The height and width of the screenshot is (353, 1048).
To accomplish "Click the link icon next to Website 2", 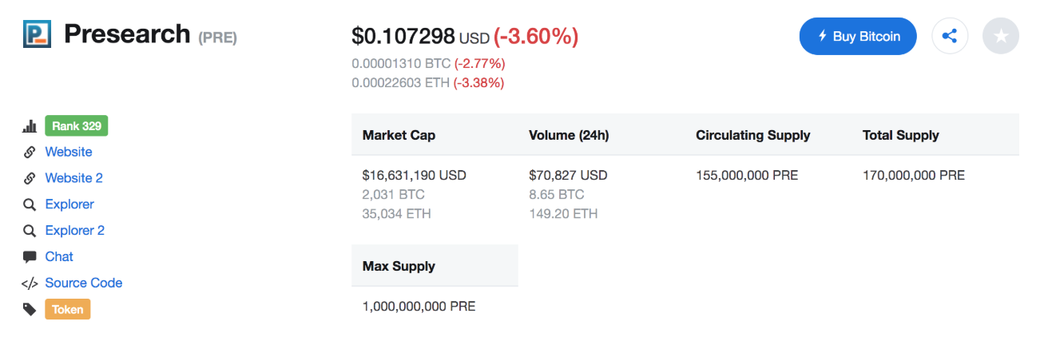I will click(x=30, y=178).
